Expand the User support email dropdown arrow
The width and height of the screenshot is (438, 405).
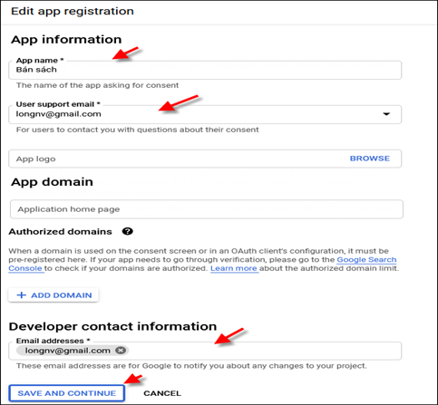(386, 114)
